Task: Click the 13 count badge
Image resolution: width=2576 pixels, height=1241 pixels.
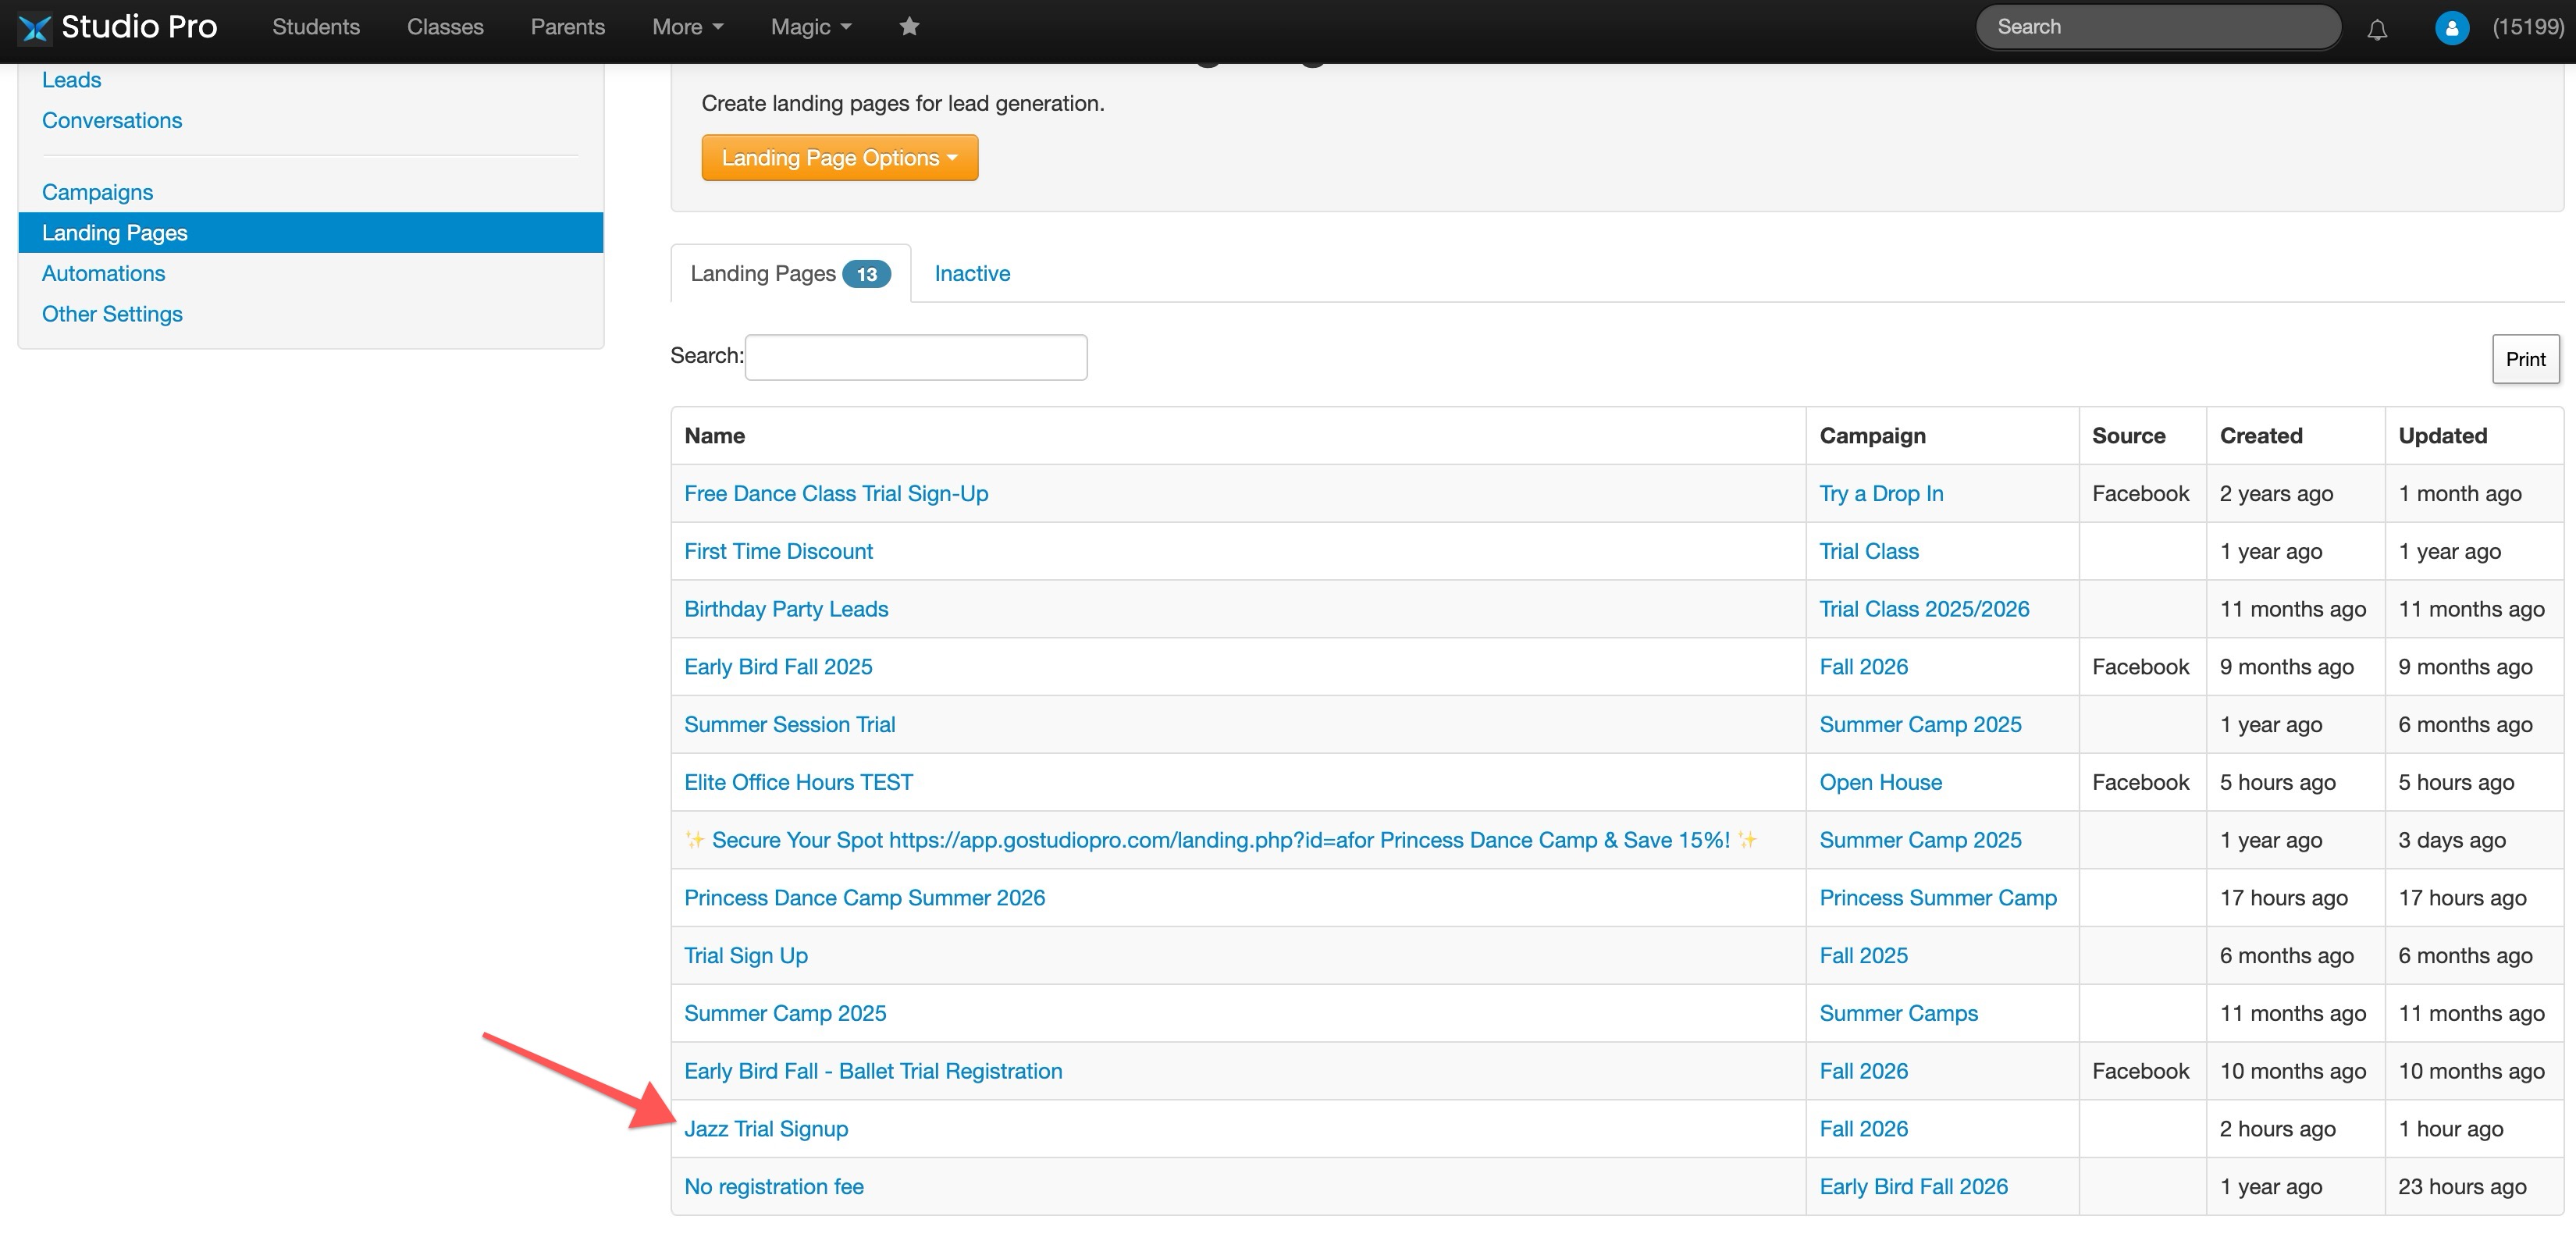Action: 866,274
